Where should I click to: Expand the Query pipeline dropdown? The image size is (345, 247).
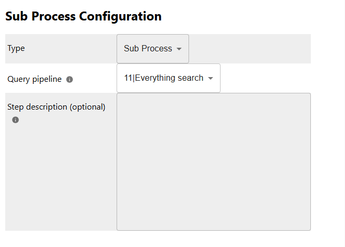pos(168,78)
